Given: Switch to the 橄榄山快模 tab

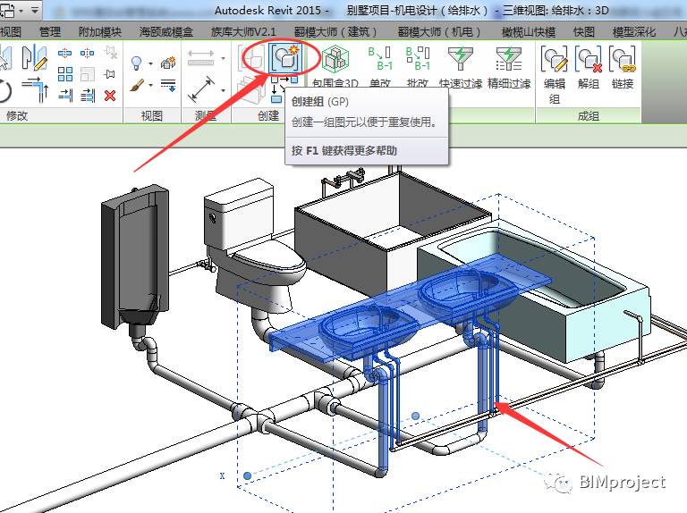Looking at the screenshot, I should click(529, 31).
